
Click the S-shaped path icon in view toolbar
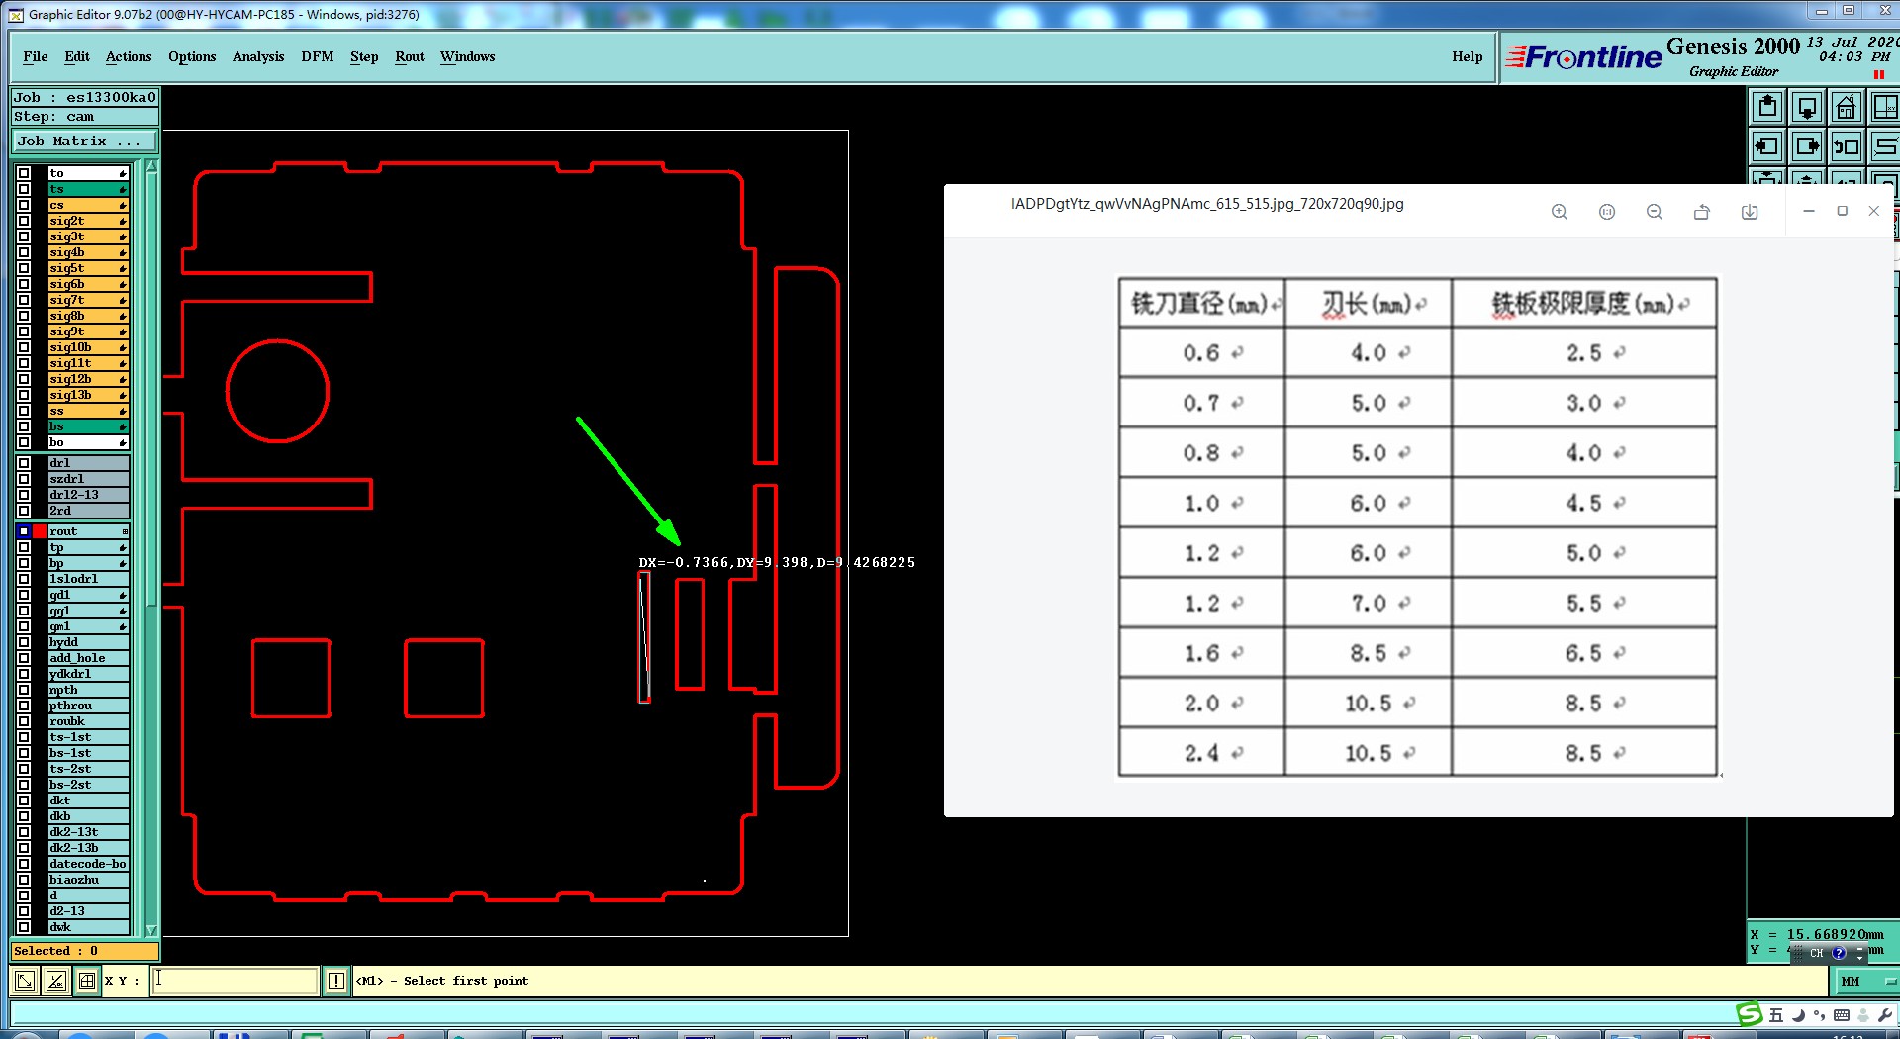coord(1884,146)
